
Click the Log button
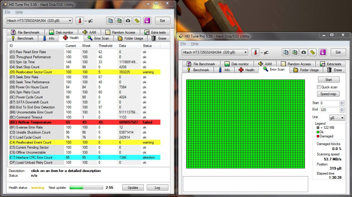point(157,187)
